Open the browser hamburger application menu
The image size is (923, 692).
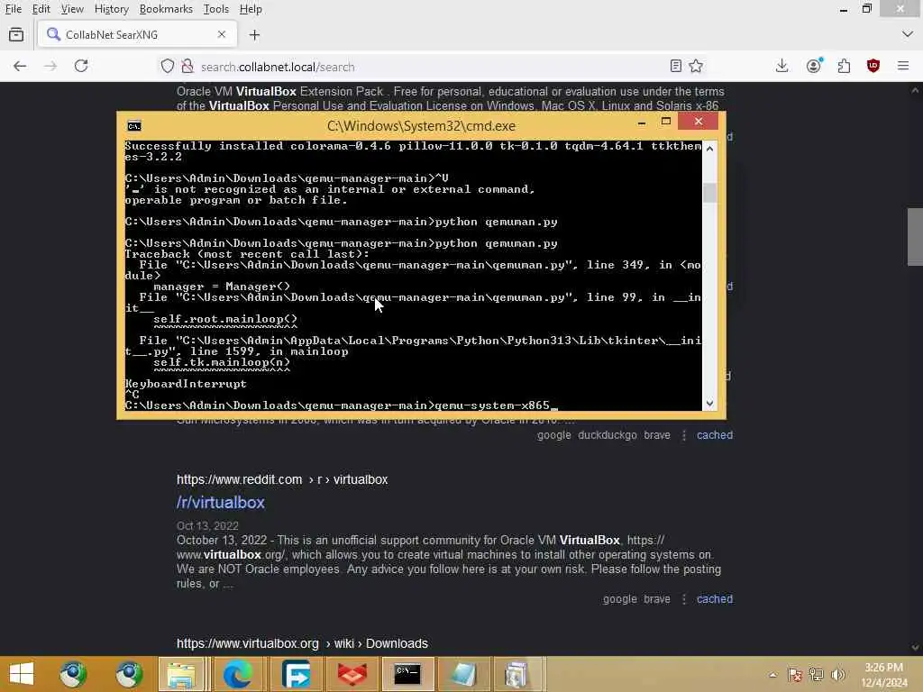tap(903, 66)
